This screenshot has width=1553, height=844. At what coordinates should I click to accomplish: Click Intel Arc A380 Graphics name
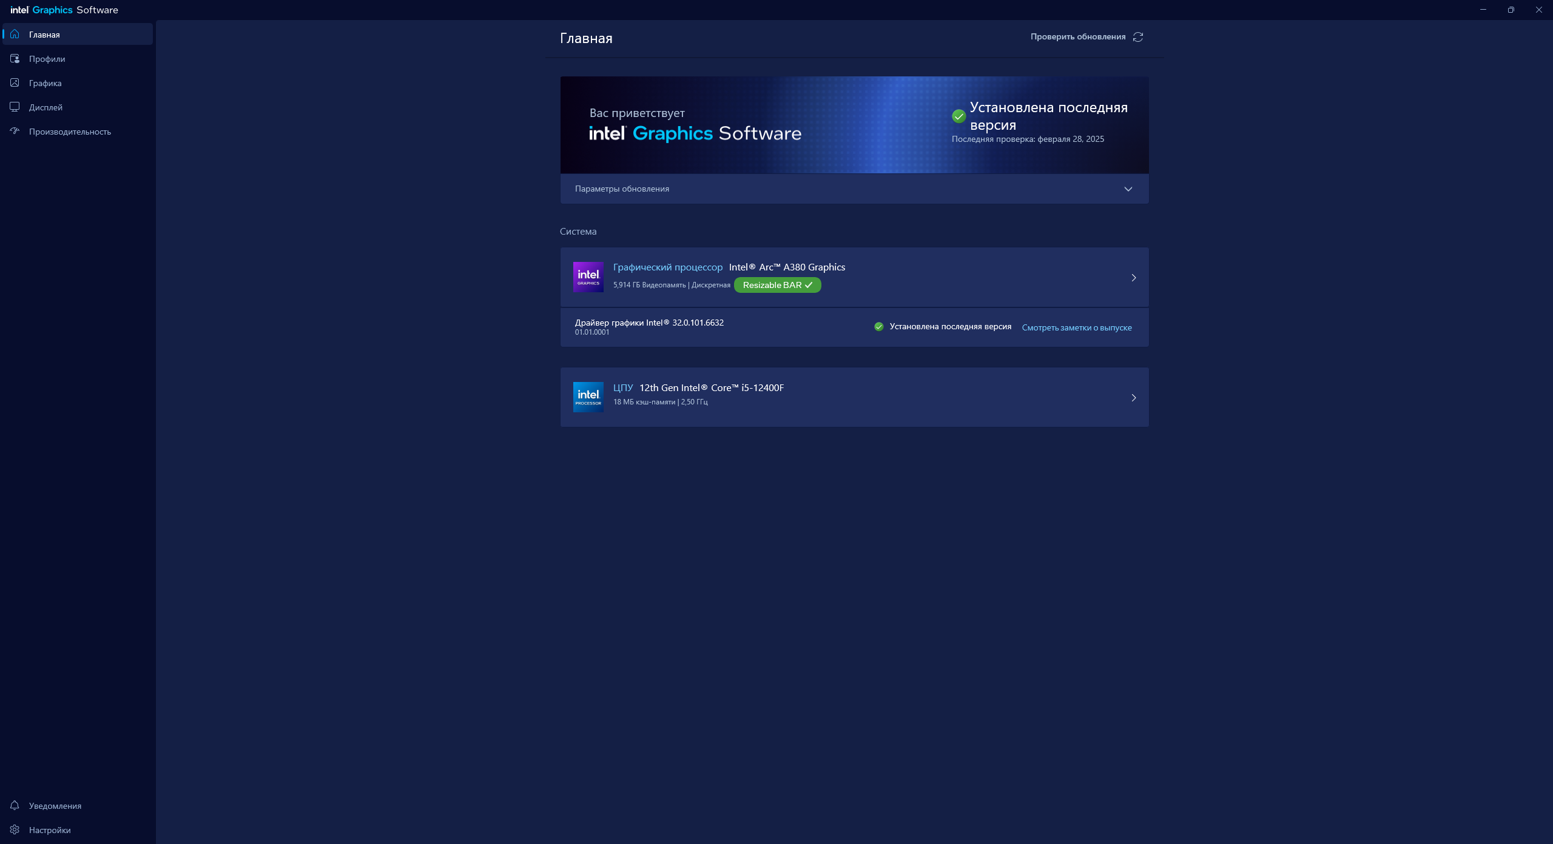(x=787, y=267)
